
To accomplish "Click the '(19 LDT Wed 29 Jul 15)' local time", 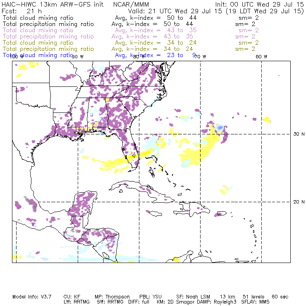I will [265, 11].
